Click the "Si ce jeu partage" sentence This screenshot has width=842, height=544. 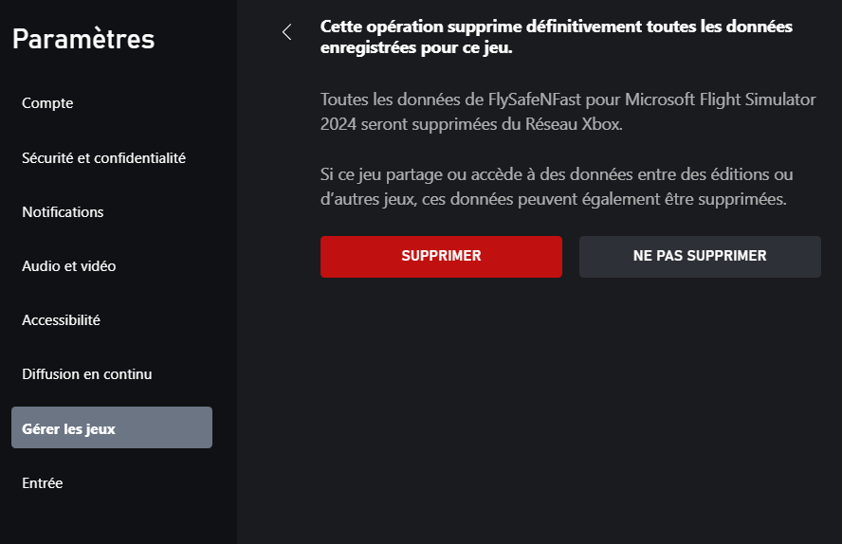(x=379, y=175)
